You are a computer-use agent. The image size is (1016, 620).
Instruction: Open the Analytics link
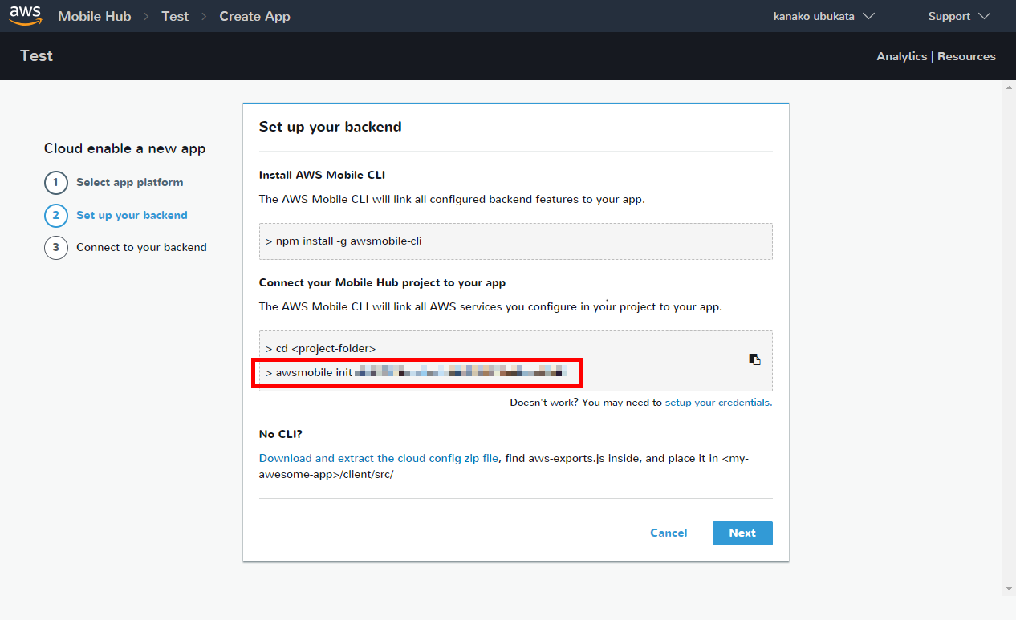(901, 56)
